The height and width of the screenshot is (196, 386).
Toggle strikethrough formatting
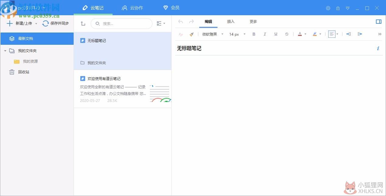287,34
